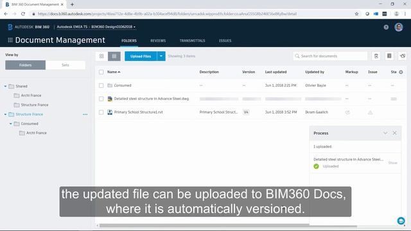
Task: Open table column settings gear
Action: [401, 72]
